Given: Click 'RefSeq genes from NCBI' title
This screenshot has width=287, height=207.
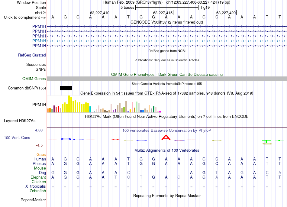Looking at the screenshot, I should (x=167, y=51).
